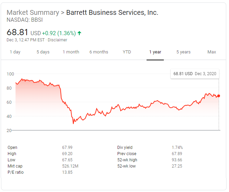Click the green up arrow icon
The height and width of the screenshot is (192, 229).
[x=80, y=33]
